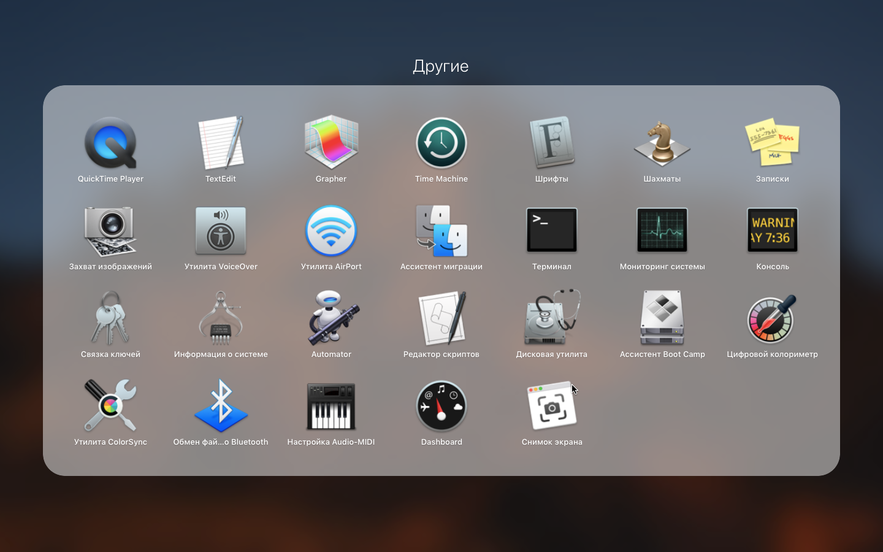Launch Цифровой колориметр
883x552 pixels.
pos(773,318)
